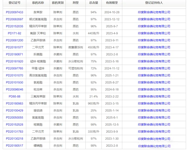Click holder link in PD20181577 row
The image size is (188, 151).
(x=154, y=47)
